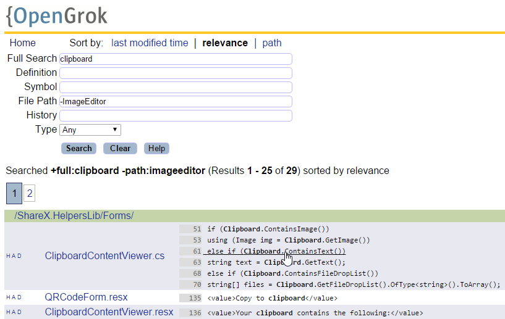Click the Search button
Image resolution: width=505 pixels, height=319 pixels.
coord(79,148)
